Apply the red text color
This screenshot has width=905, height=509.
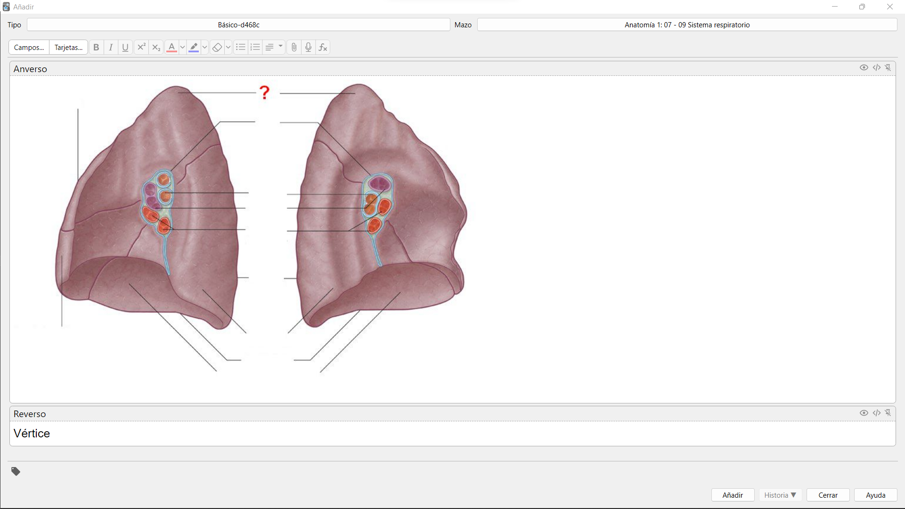(x=171, y=47)
